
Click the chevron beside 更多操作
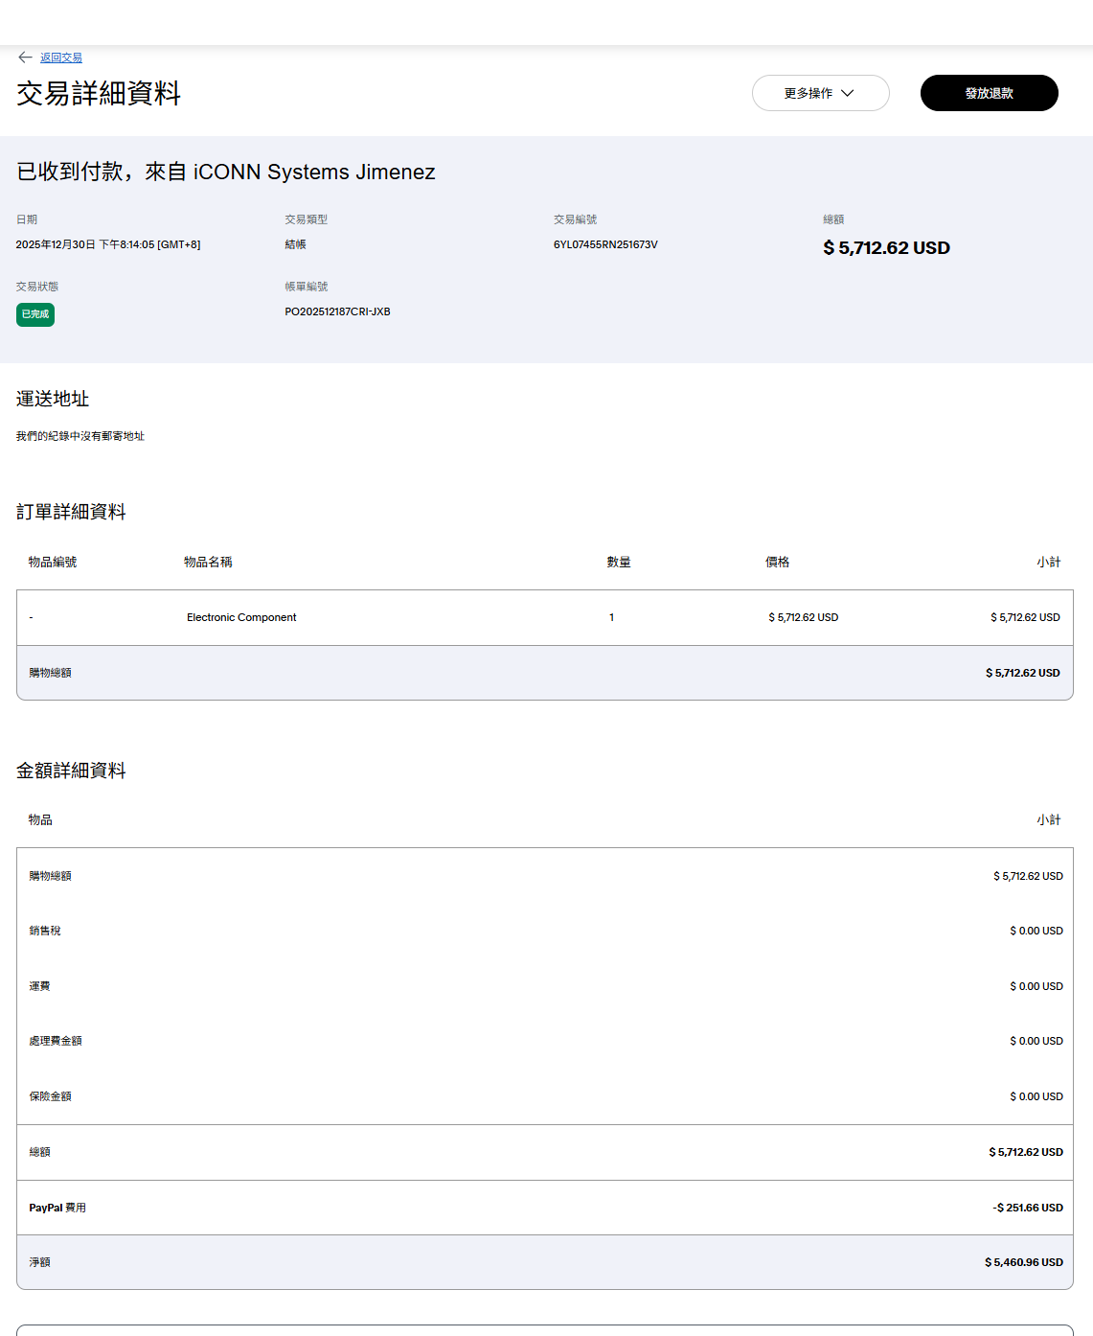click(x=848, y=93)
